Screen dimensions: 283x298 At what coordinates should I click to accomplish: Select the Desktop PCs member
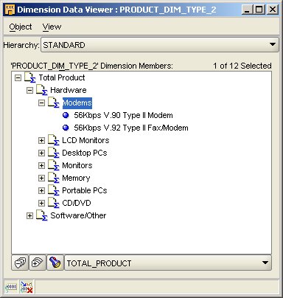click(x=85, y=153)
